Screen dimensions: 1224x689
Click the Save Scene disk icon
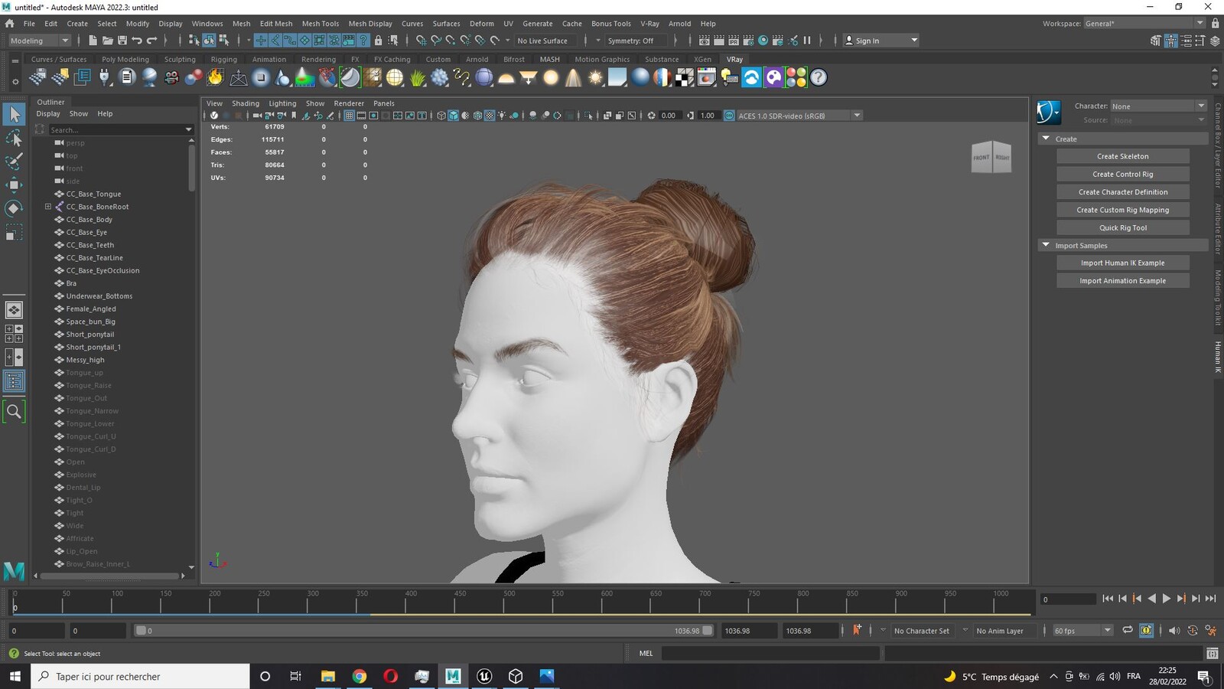click(122, 41)
